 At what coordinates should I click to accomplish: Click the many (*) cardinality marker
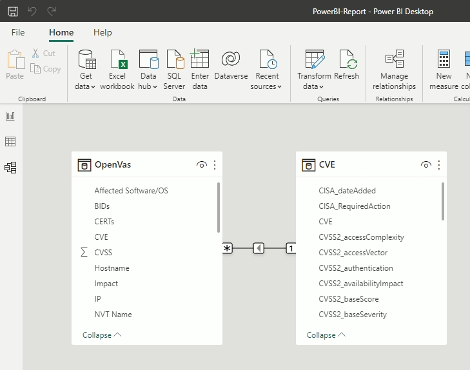tap(228, 248)
